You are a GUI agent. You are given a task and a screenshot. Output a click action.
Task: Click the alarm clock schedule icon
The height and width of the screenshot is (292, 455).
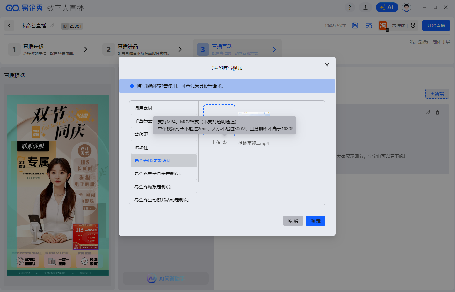point(413,25)
